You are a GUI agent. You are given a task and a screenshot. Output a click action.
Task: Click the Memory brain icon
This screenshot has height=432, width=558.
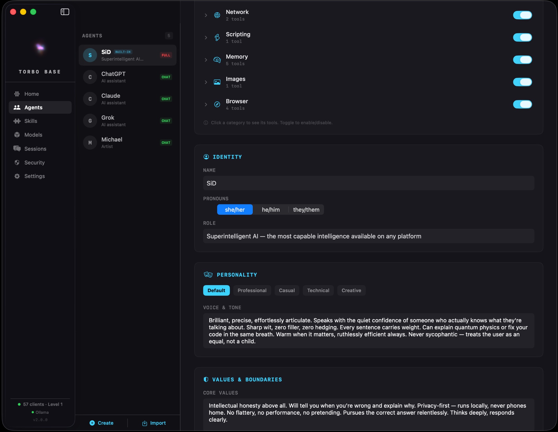pyautogui.click(x=217, y=60)
